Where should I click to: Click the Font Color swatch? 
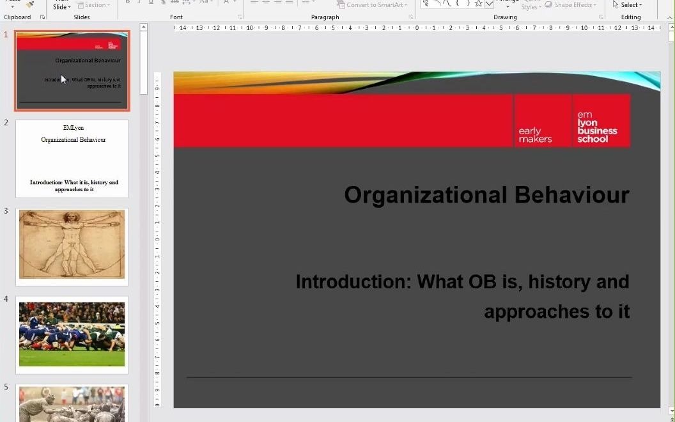pos(225,3)
